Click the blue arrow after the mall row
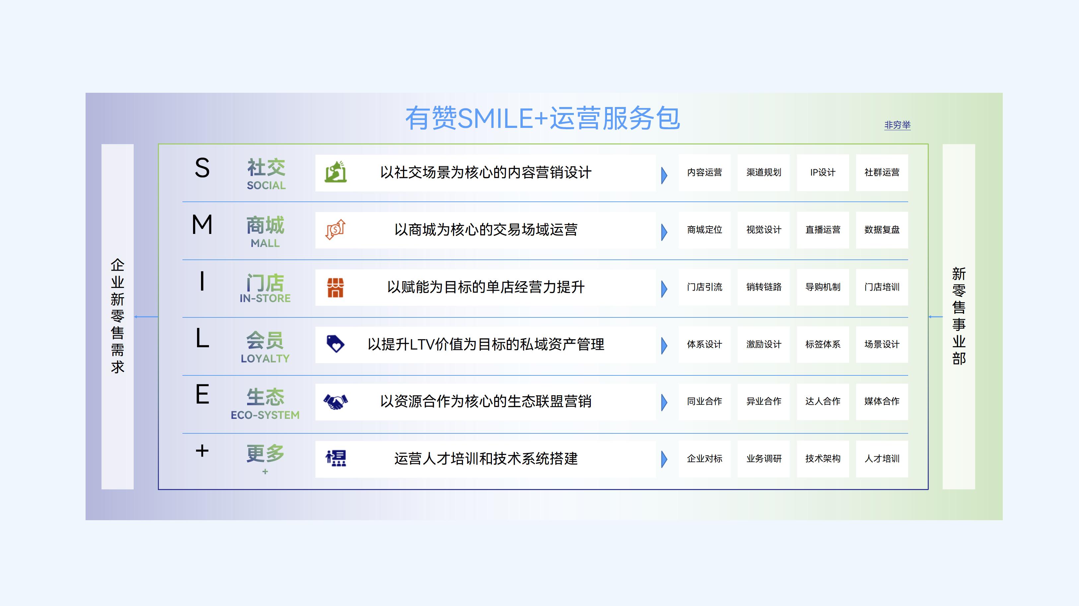The width and height of the screenshot is (1079, 606). coord(664,232)
